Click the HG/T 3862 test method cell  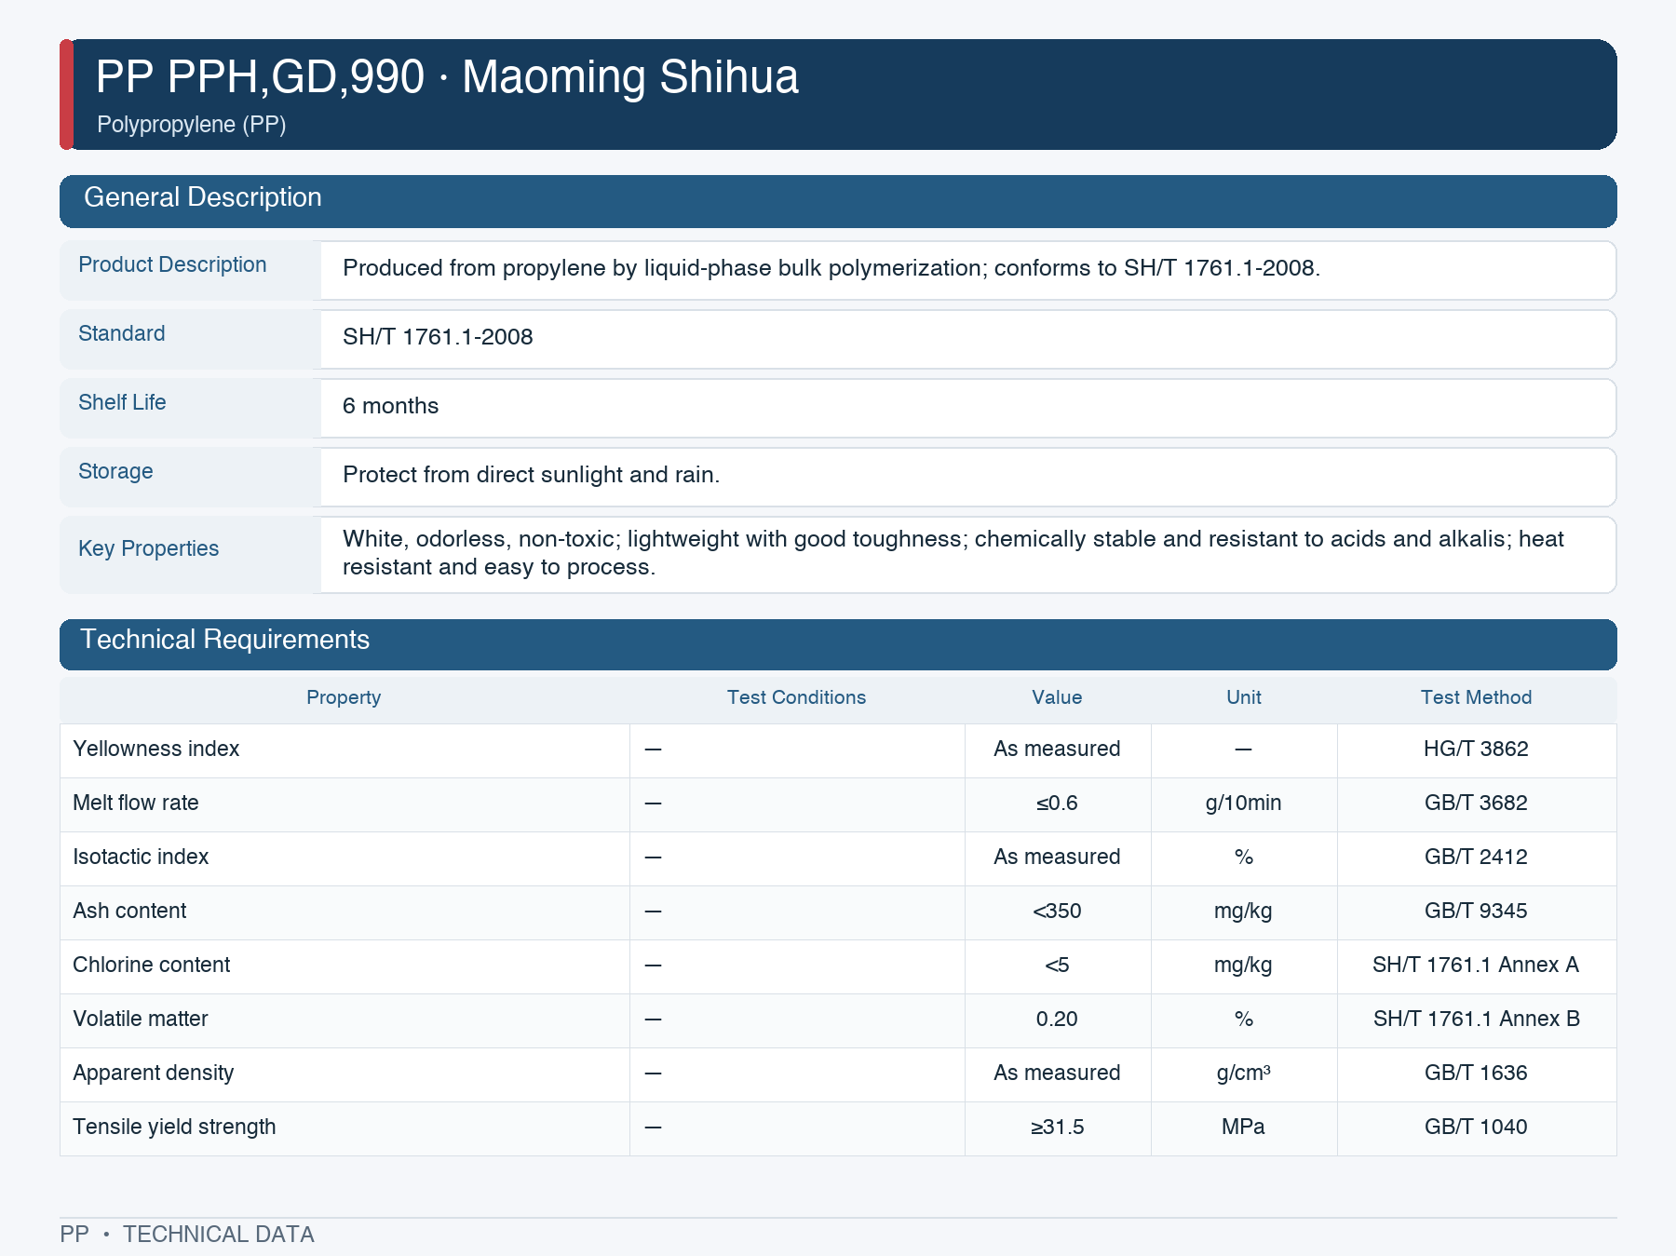(x=1476, y=750)
